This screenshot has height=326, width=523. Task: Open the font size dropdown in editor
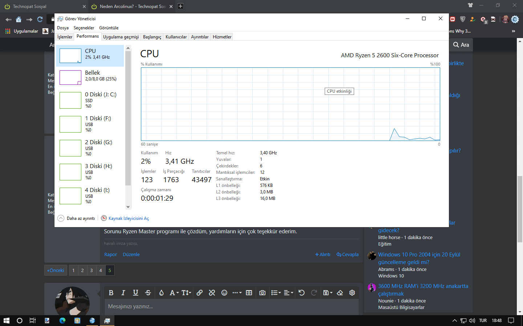(x=186, y=293)
